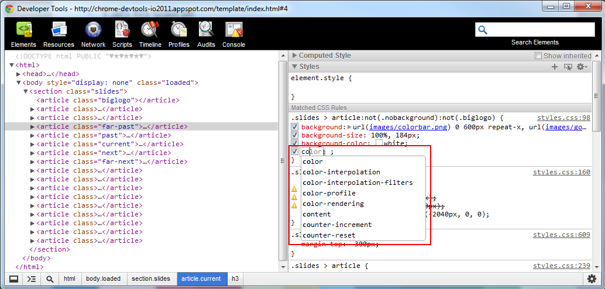Open the Resources panel
The width and height of the screenshot is (605, 289).
click(59, 35)
